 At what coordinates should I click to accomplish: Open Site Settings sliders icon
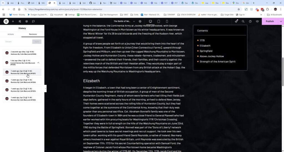pyautogui.click(x=20, y=21)
